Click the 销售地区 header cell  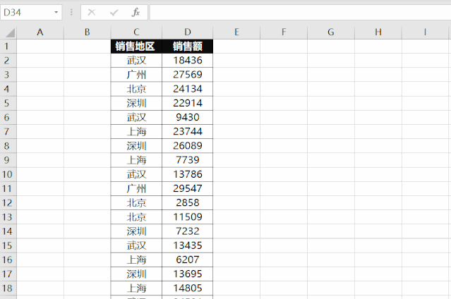point(136,47)
